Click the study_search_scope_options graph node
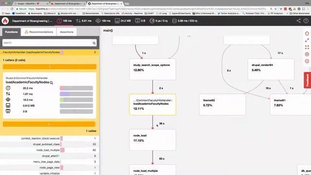Image resolution: width=311 pixels, height=175 pixels. coord(153,69)
